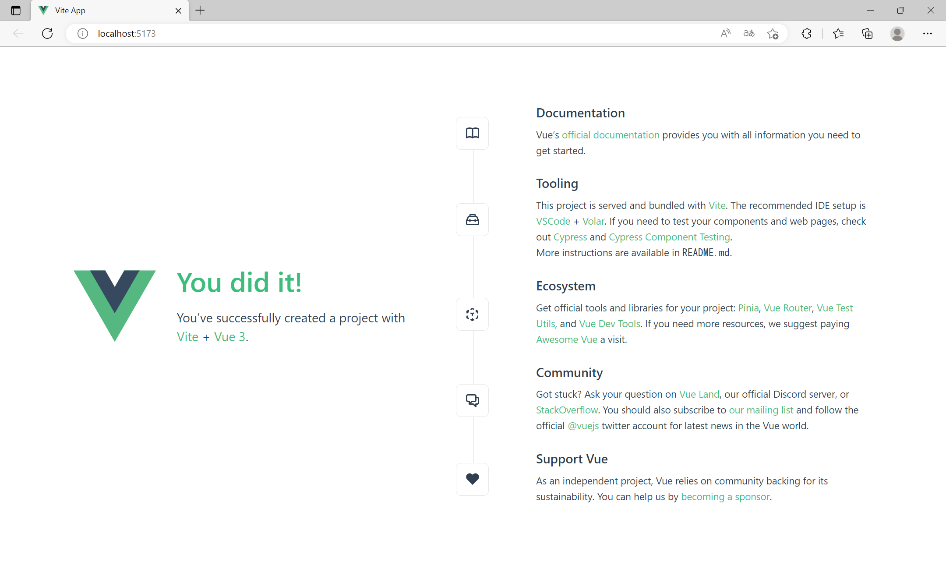Select the Vite App tab

click(x=110, y=11)
